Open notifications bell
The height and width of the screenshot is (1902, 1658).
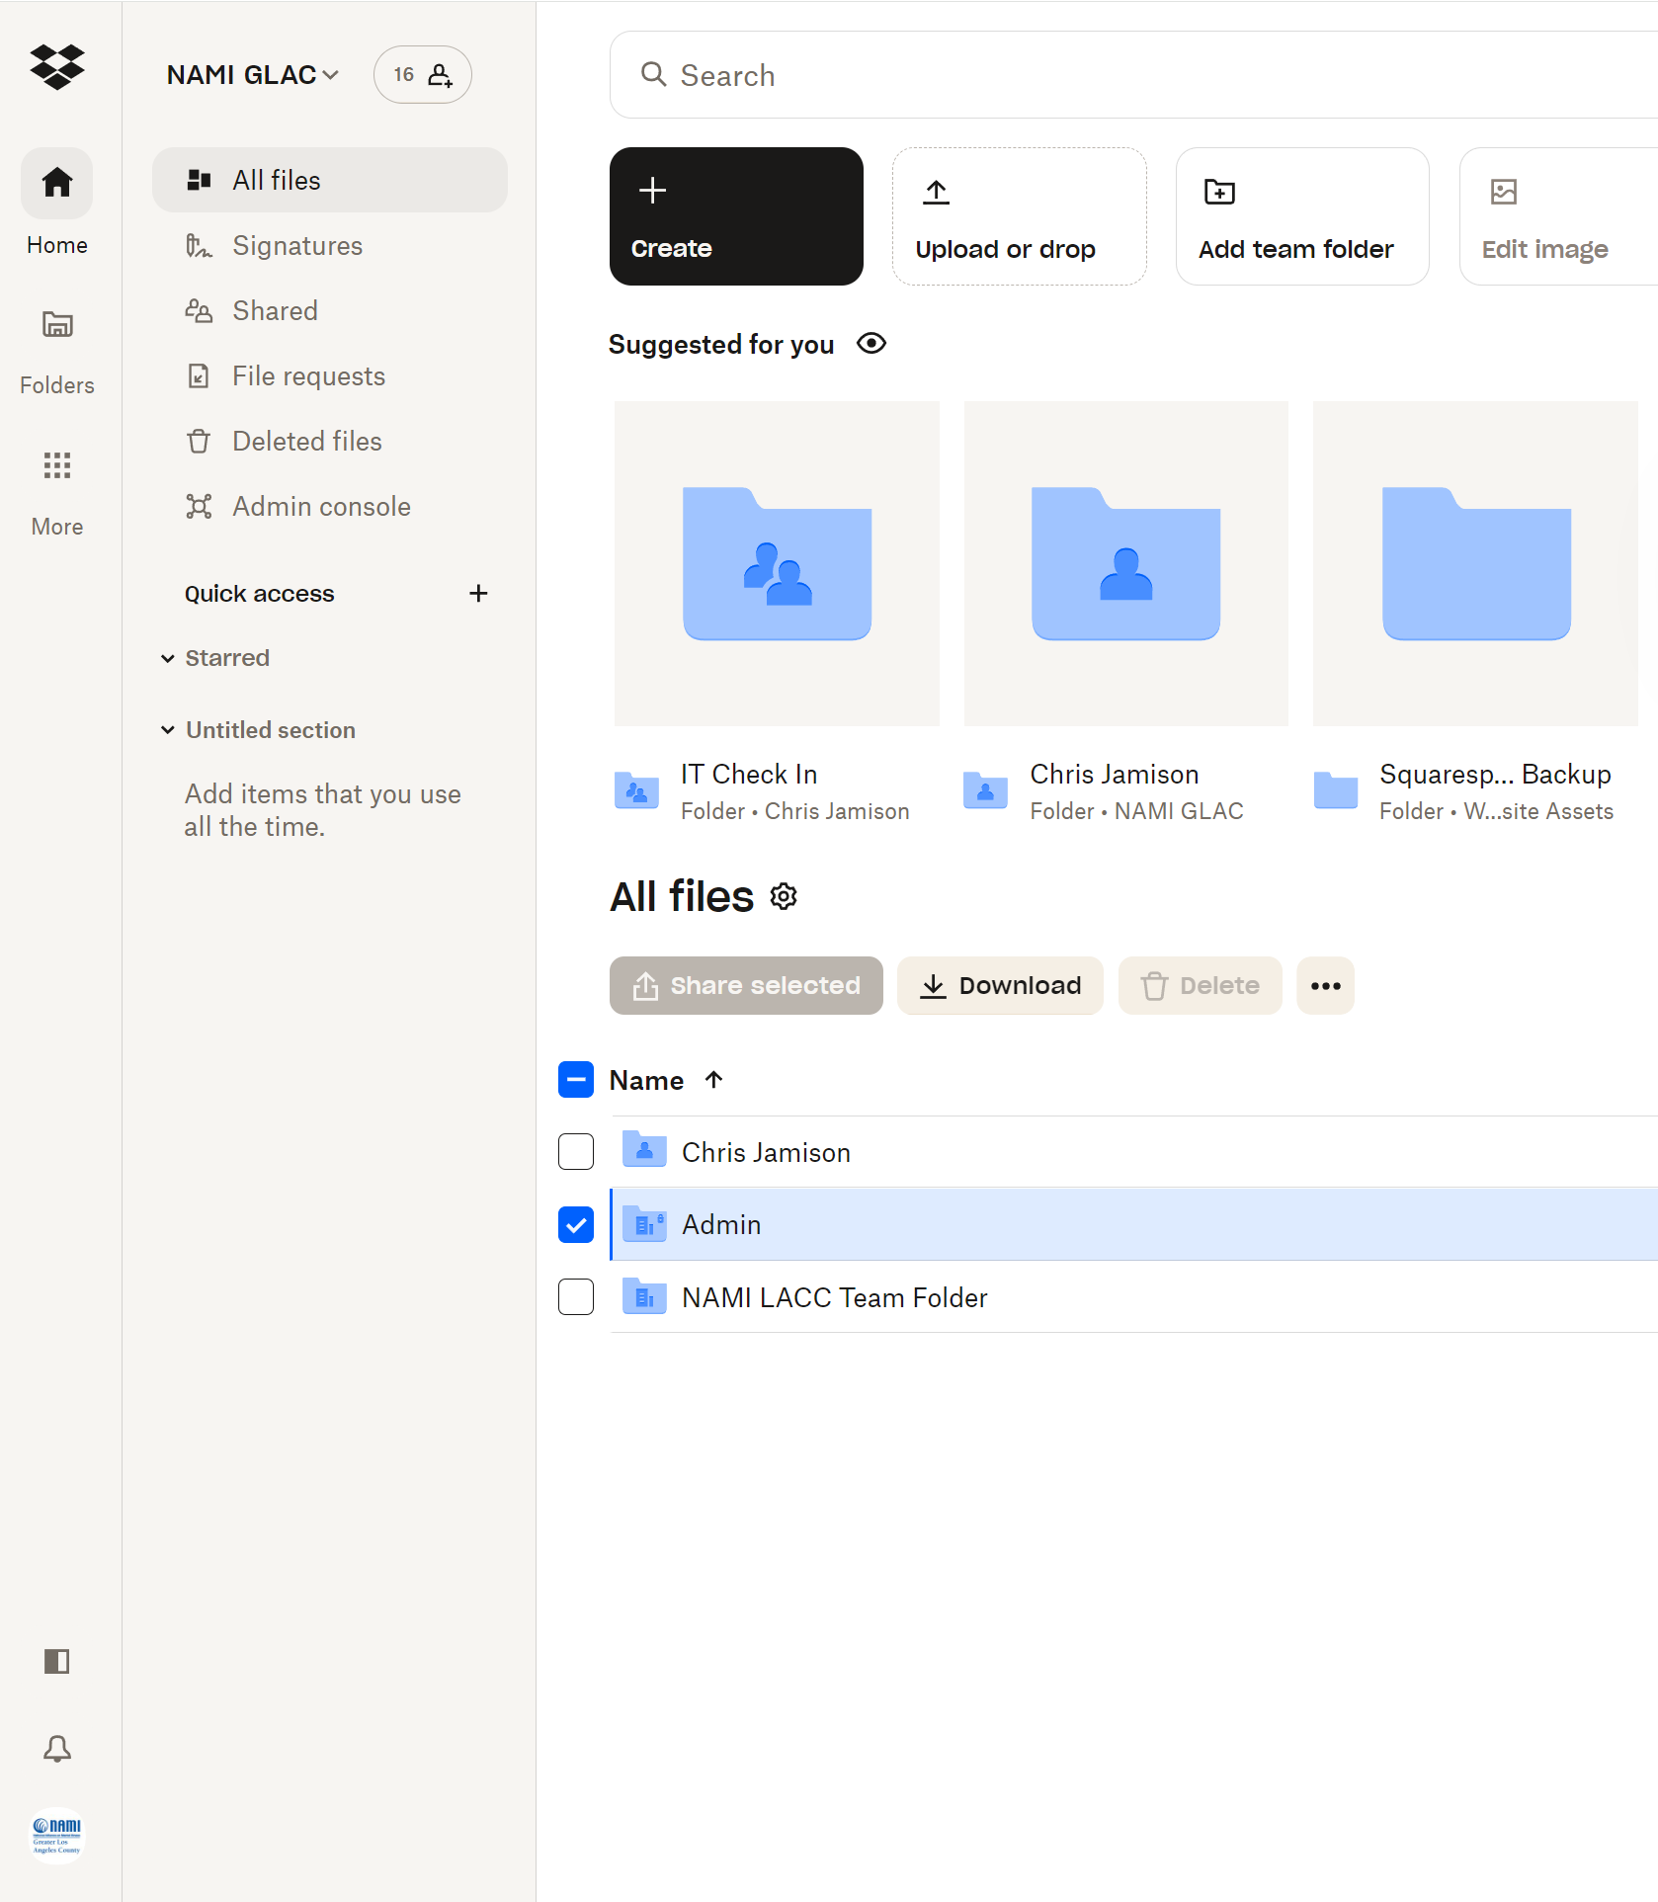click(x=57, y=1749)
